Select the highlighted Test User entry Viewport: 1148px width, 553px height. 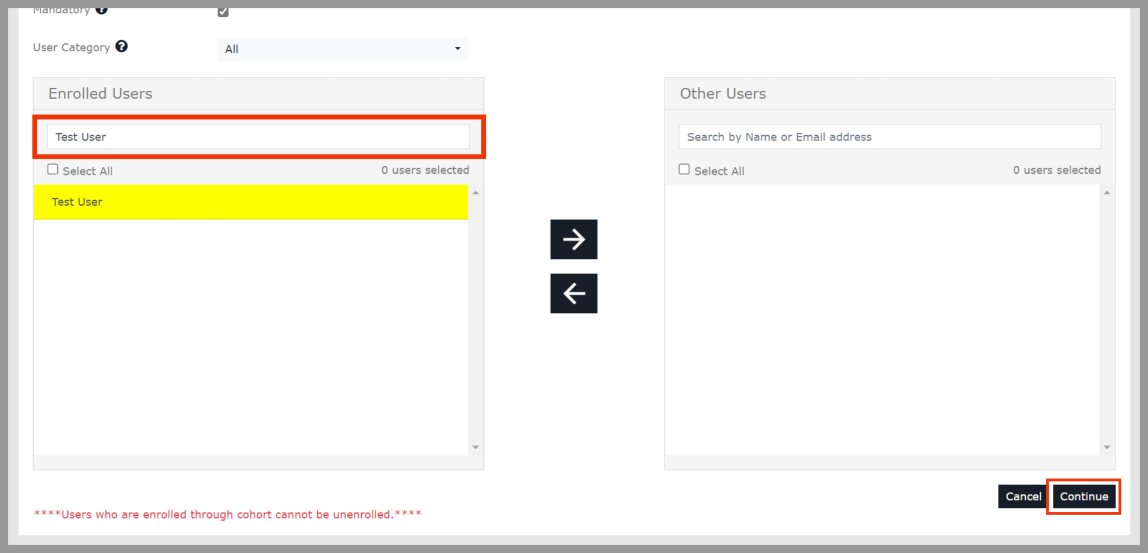pyautogui.click(x=250, y=202)
